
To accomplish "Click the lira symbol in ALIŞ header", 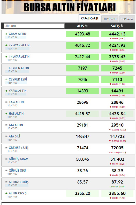I will (x=86, y=26).
